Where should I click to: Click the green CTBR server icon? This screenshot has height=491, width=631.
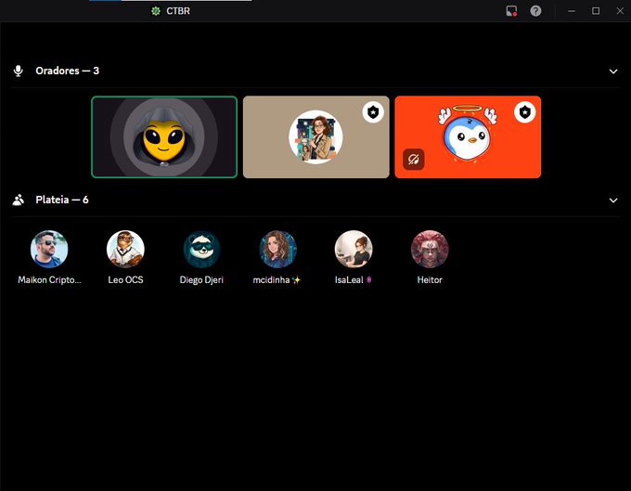[x=156, y=11]
